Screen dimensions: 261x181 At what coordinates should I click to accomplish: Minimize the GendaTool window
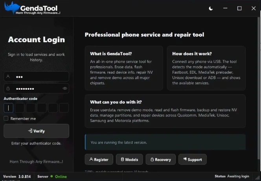pyautogui.click(x=225, y=8)
